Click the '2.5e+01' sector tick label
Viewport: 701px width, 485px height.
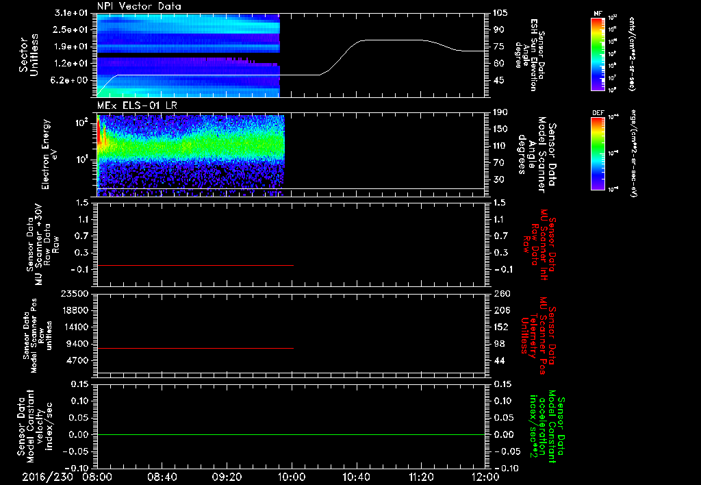71,29
